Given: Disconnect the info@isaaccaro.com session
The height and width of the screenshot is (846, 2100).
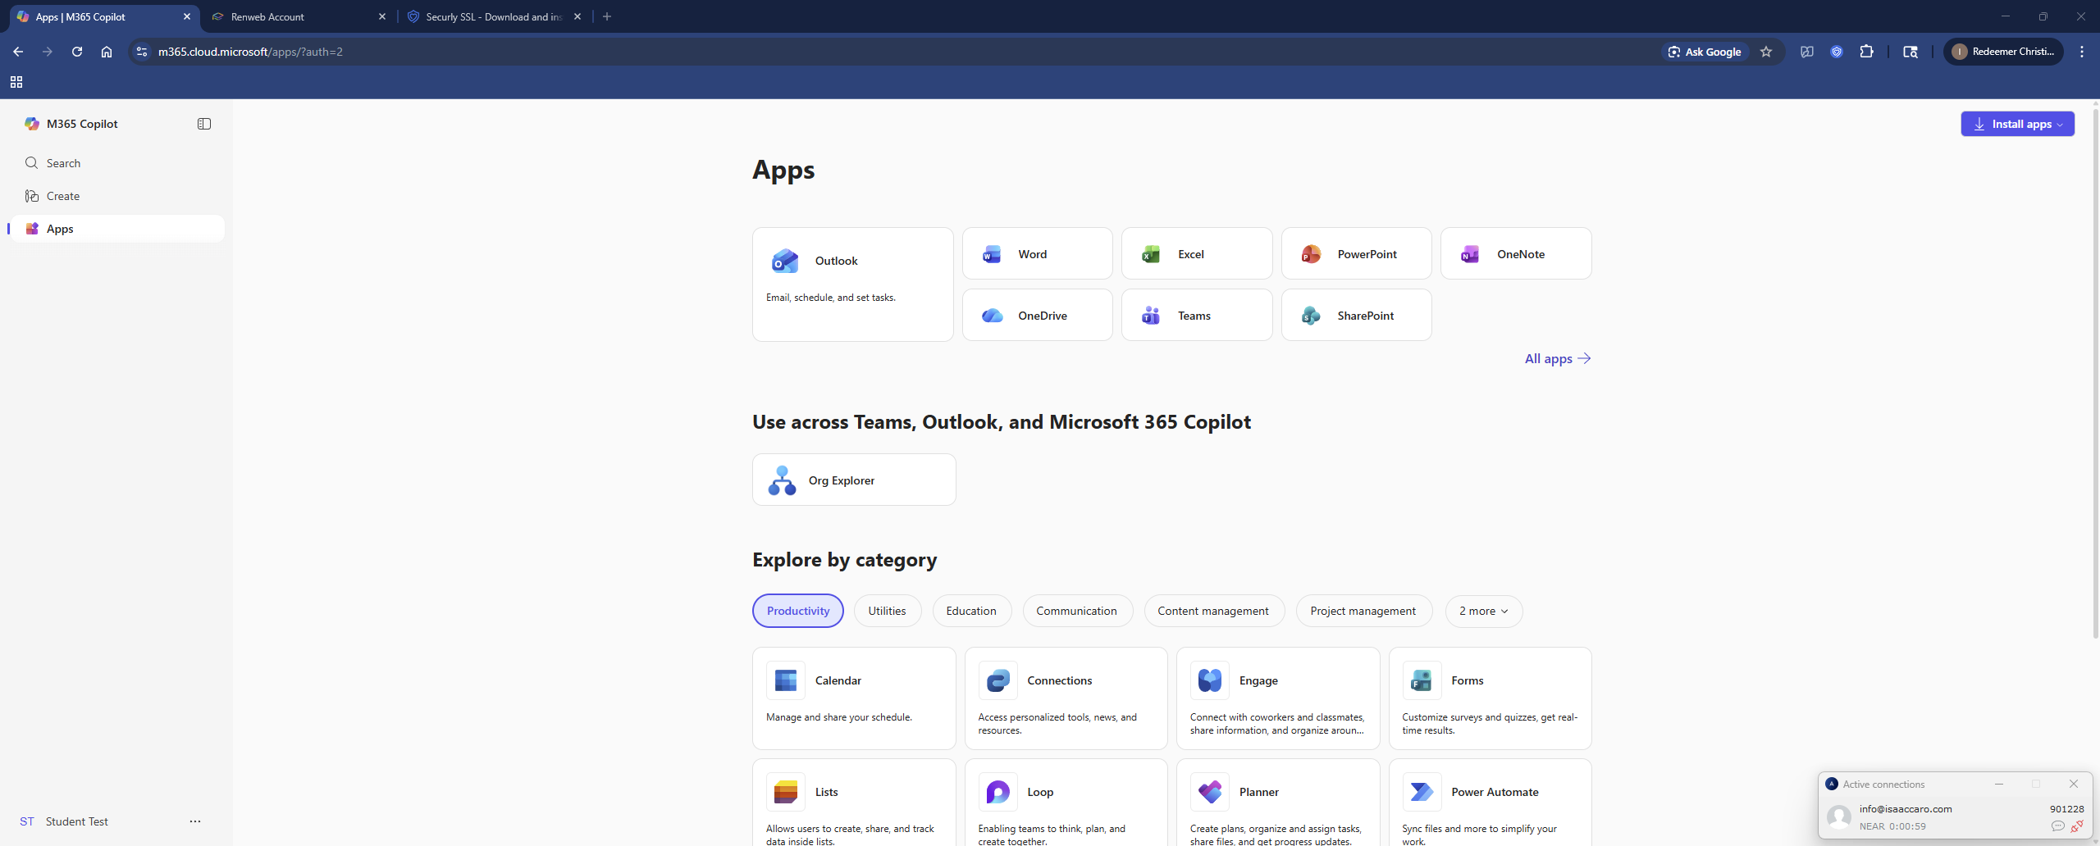Looking at the screenshot, I should [2077, 826].
